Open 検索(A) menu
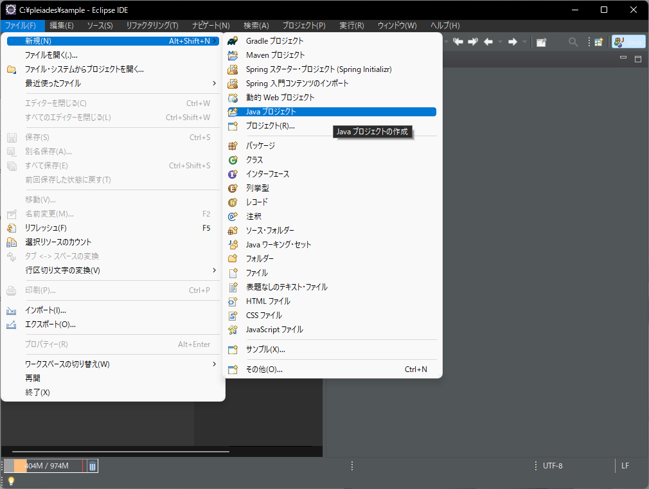The image size is (649, 489). [x=256, y=26]
